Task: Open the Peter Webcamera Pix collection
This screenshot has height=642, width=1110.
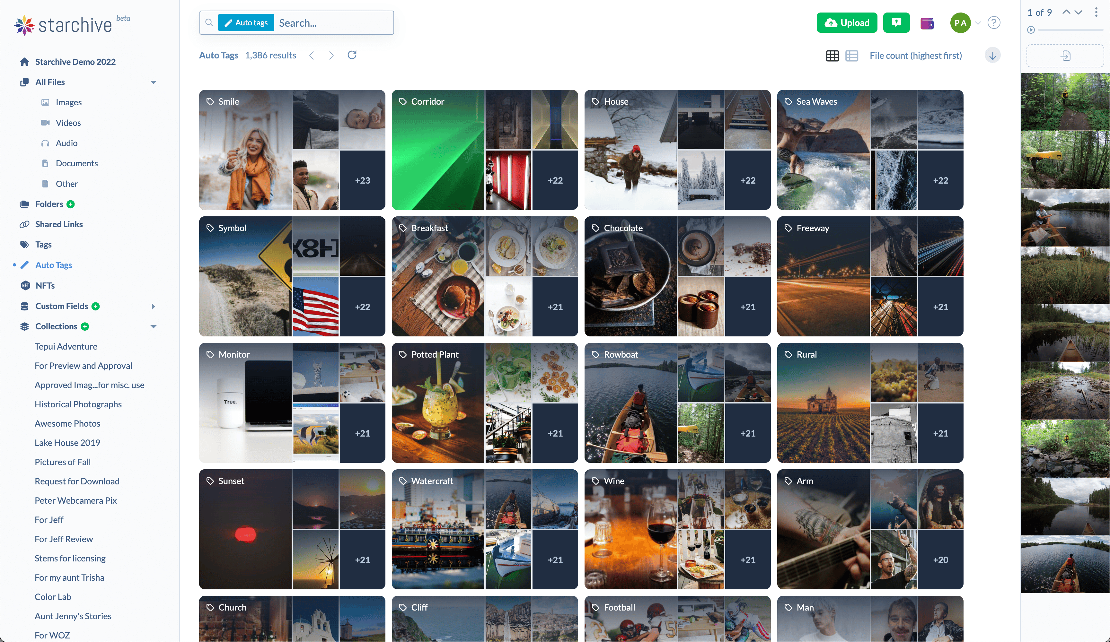Action: (75, 500)
